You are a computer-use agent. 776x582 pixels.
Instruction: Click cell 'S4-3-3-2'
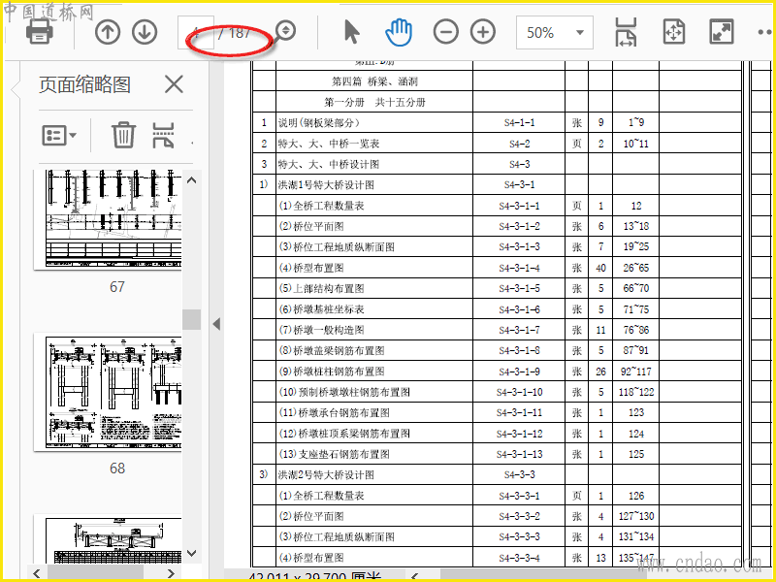tap(519, 517)
